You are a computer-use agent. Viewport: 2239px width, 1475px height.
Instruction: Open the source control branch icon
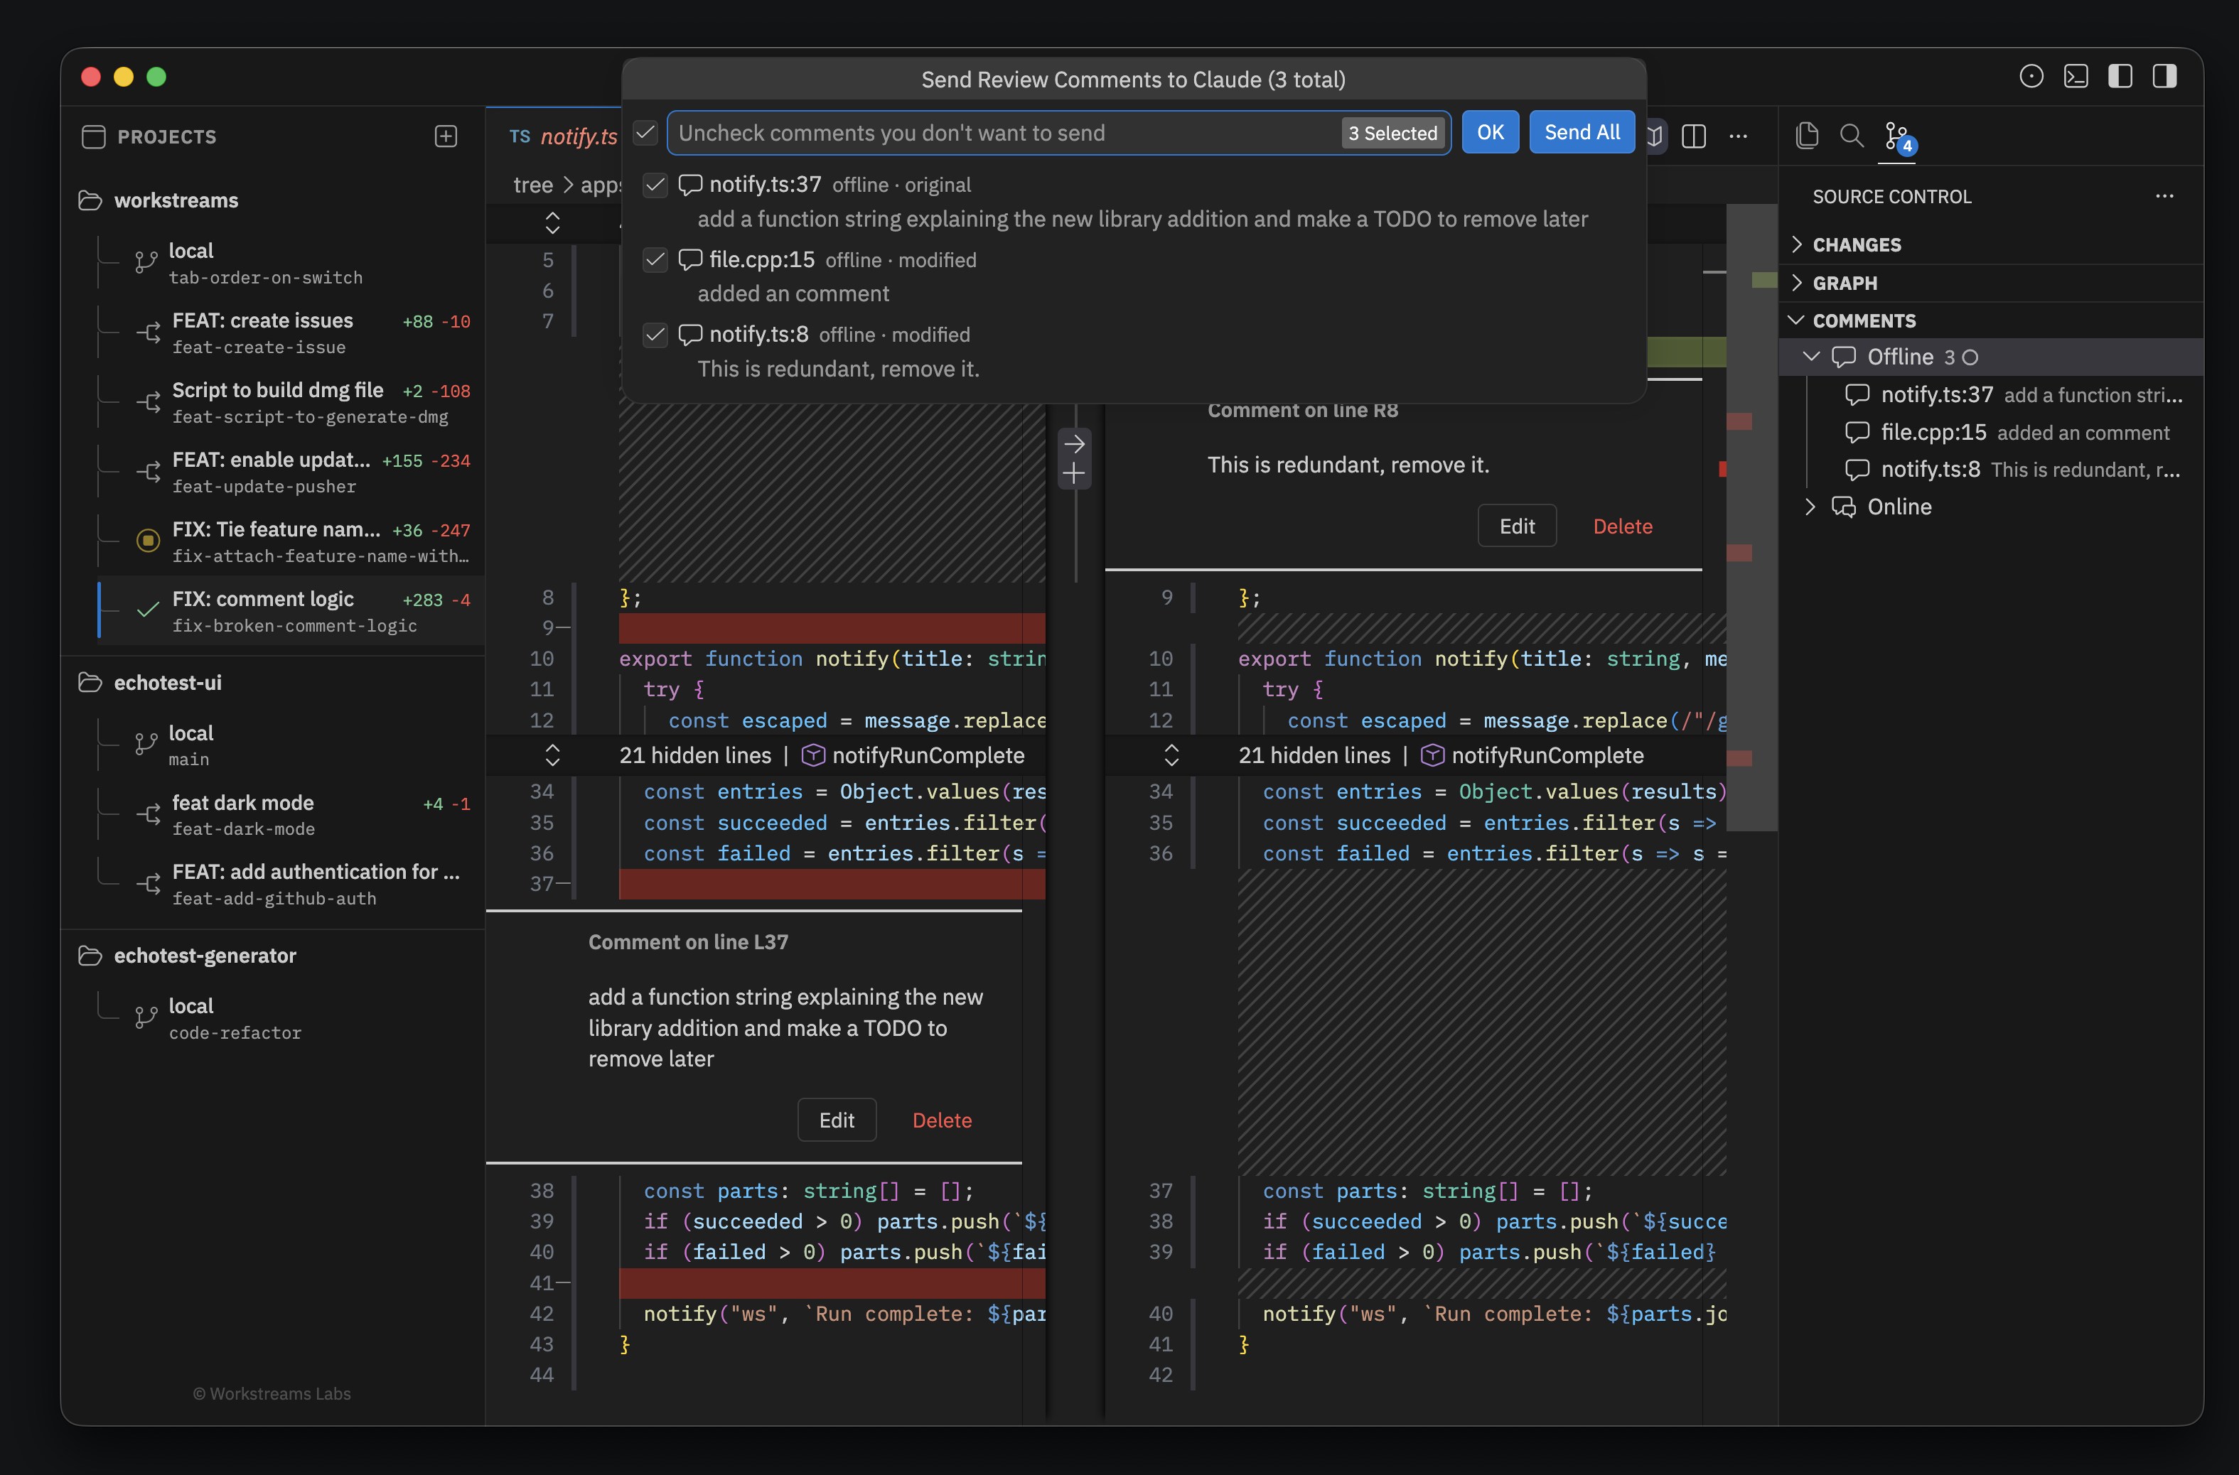click(x=1896, y=136)
